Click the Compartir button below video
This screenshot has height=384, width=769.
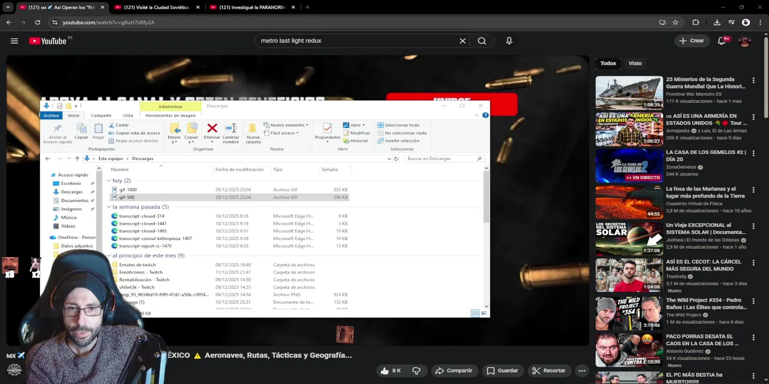(454, 371)
